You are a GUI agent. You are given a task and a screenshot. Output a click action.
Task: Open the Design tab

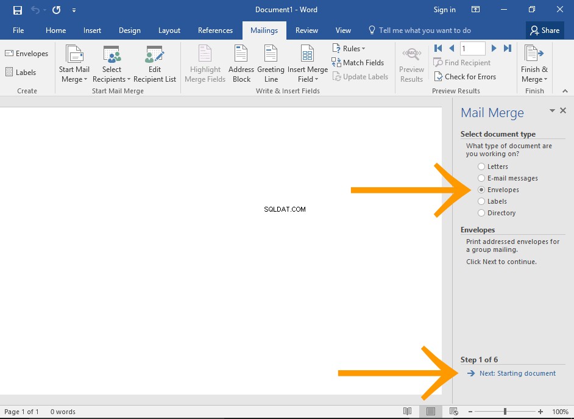(130, 30)
